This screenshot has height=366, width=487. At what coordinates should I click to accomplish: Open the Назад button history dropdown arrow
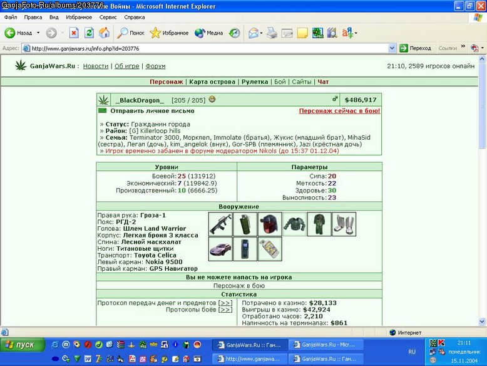point(38,33)
